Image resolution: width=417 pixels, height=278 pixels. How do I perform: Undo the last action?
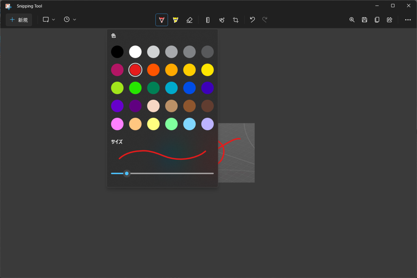[253, 20]
